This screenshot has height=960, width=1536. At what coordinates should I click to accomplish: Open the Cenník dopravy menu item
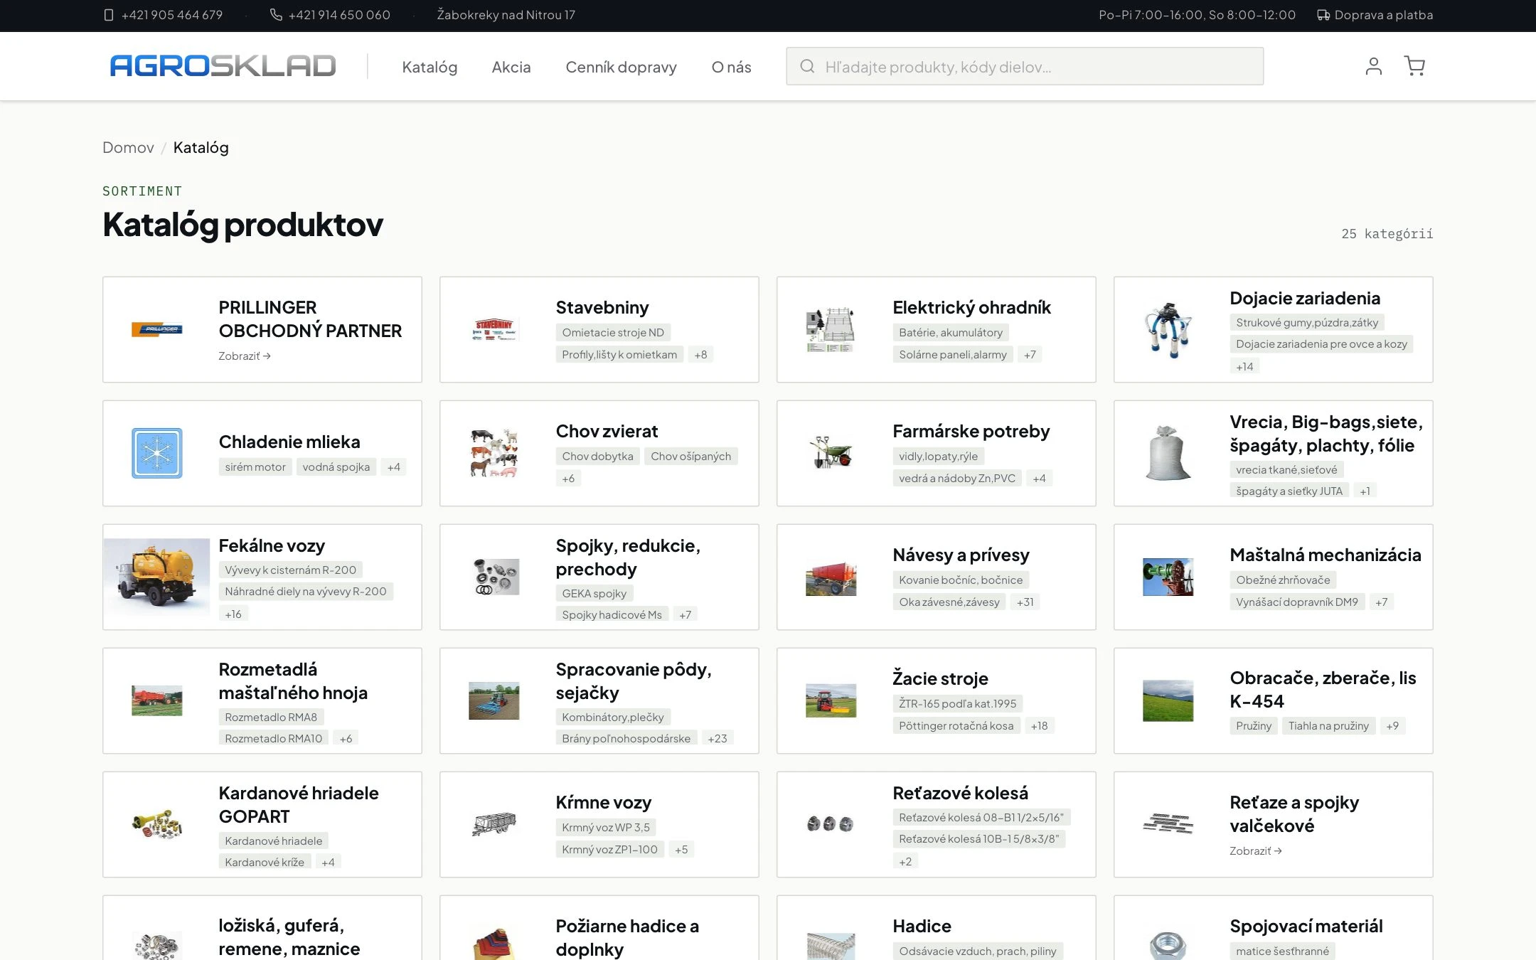pos(621,67)
